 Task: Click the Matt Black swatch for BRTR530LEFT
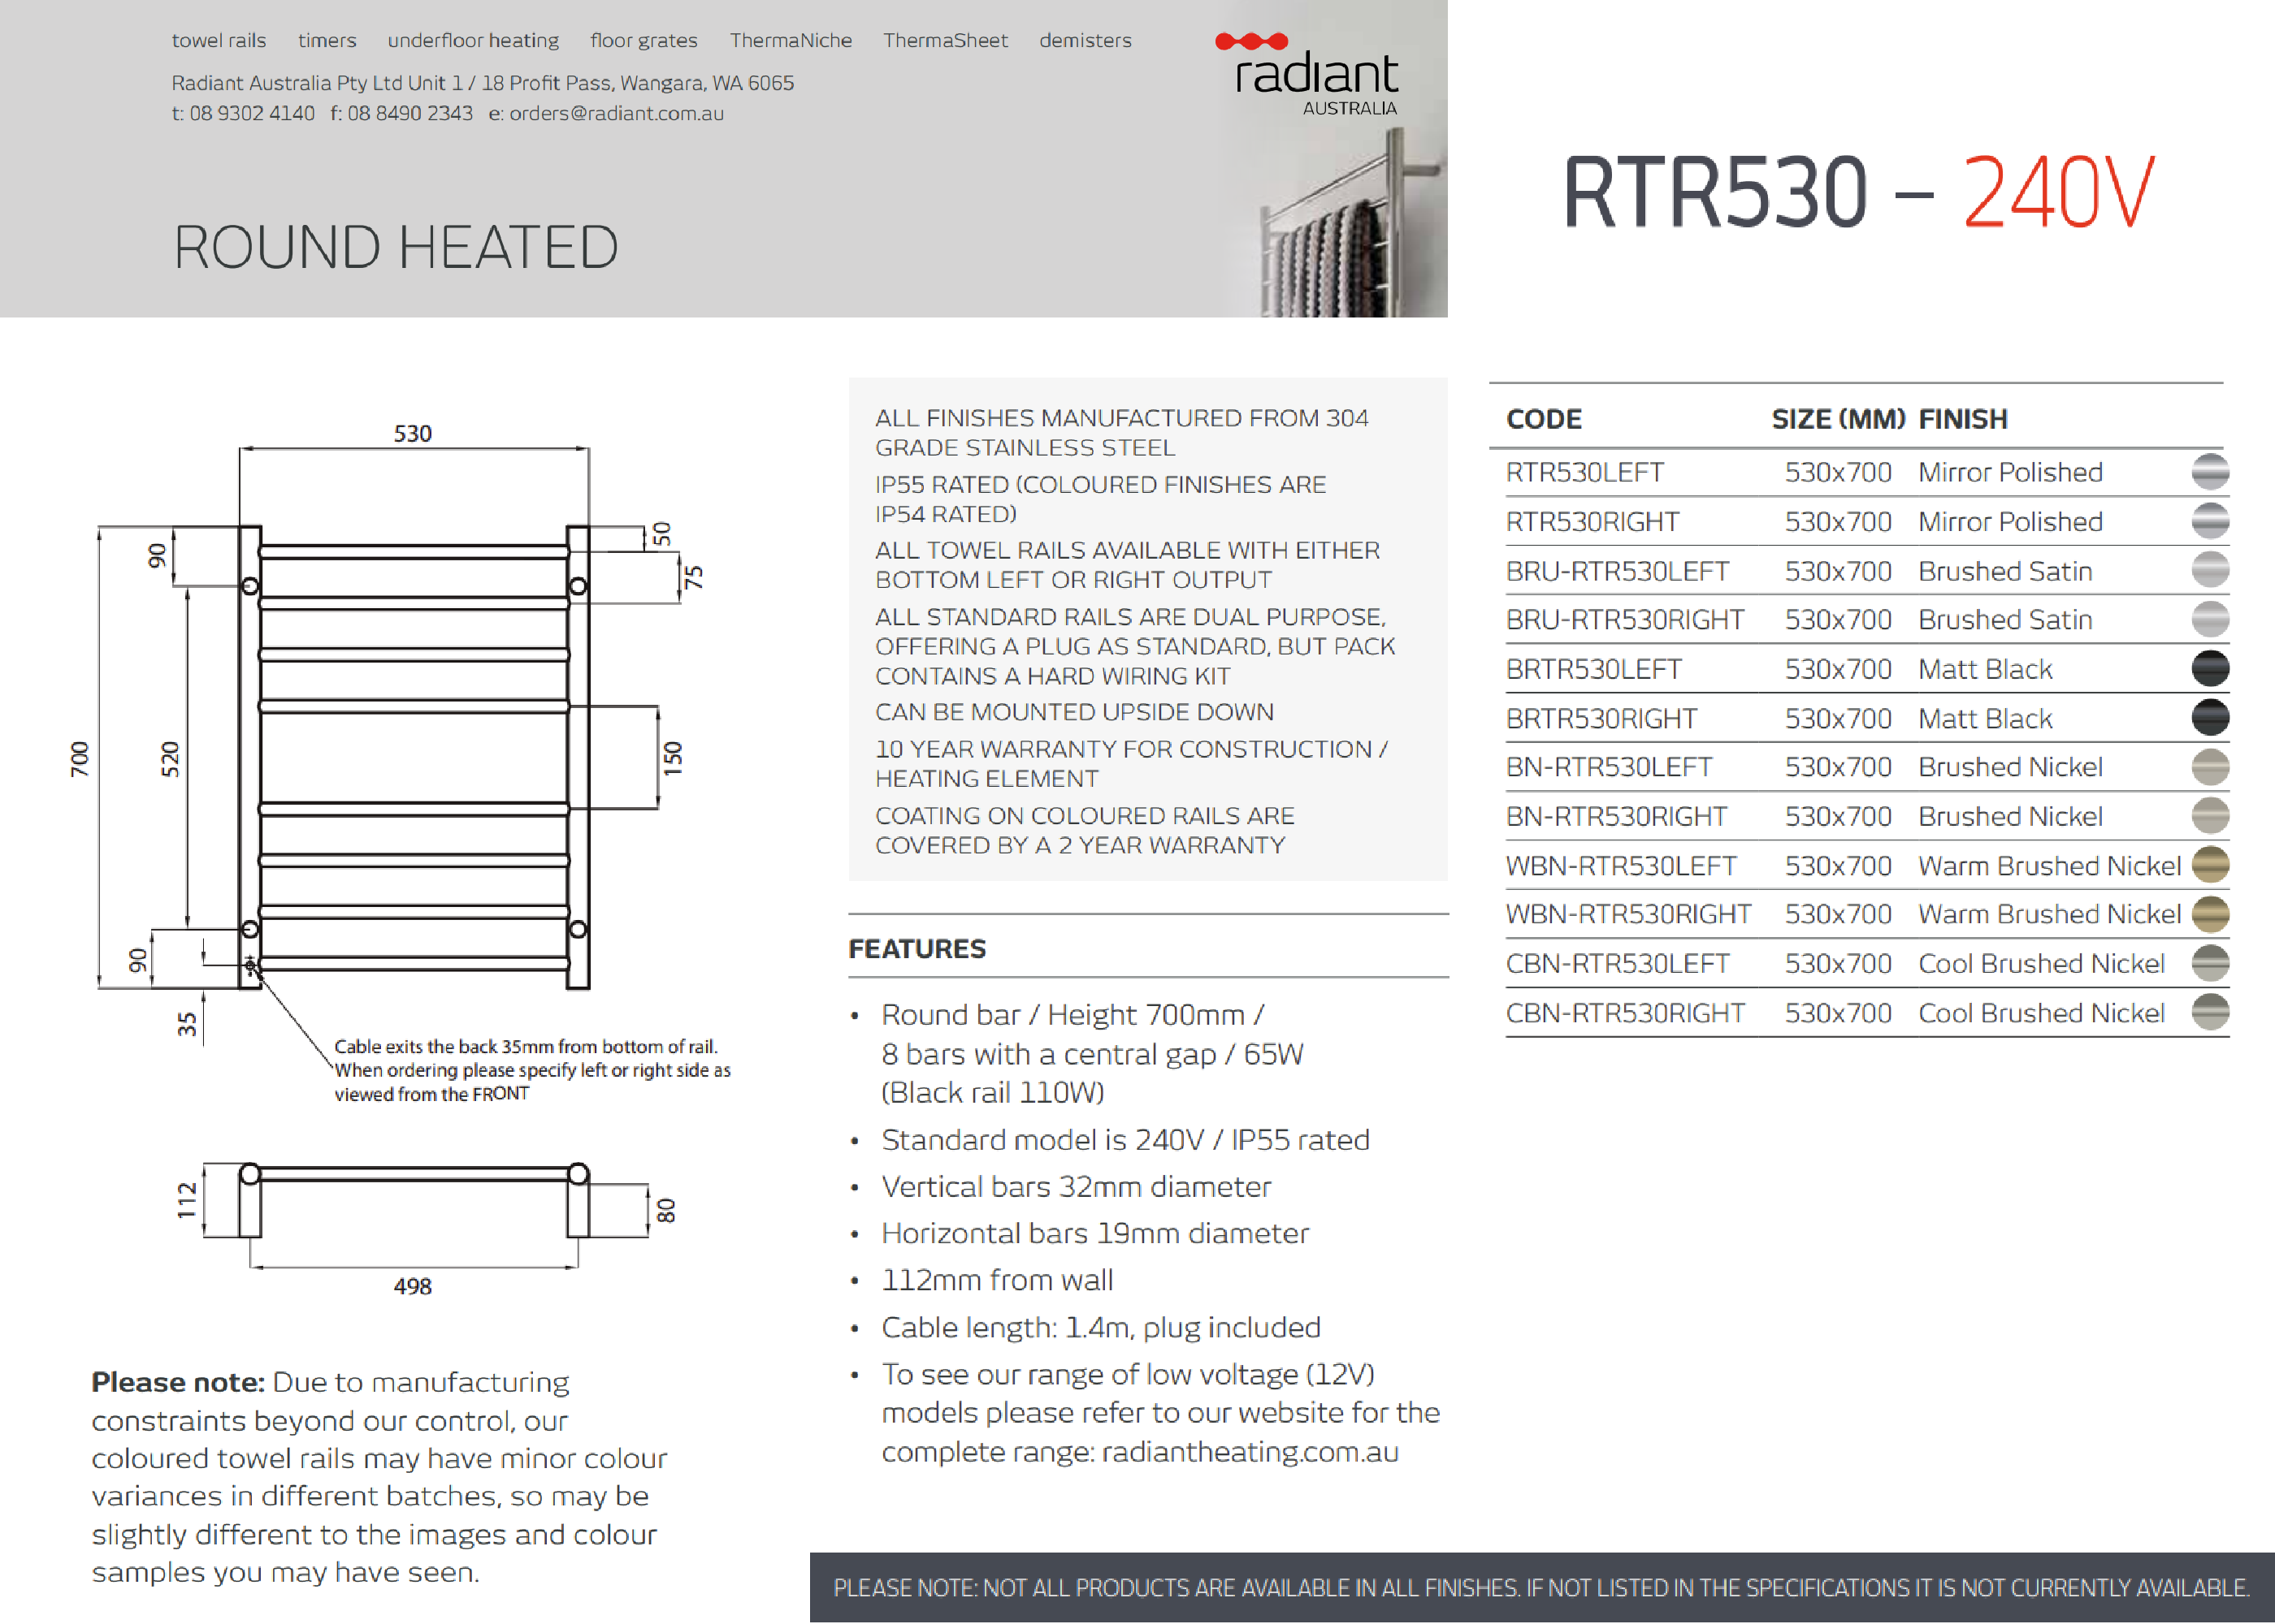point(2209,668)
